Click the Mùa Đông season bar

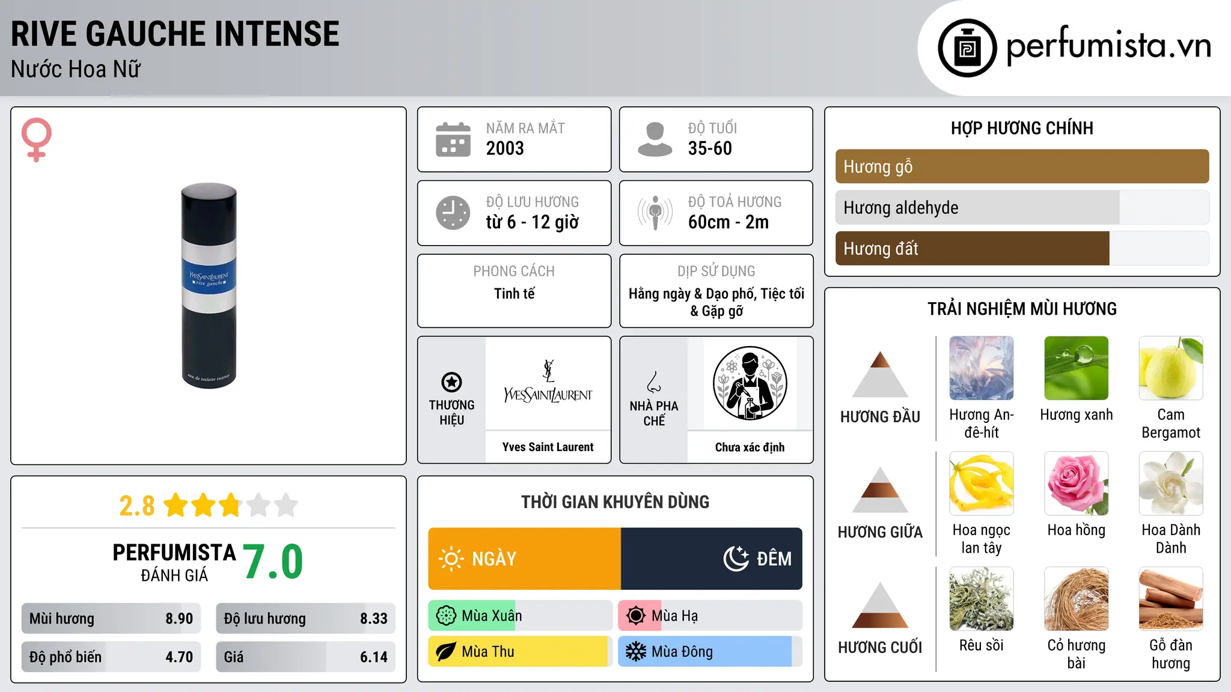(x=710, y=652)
